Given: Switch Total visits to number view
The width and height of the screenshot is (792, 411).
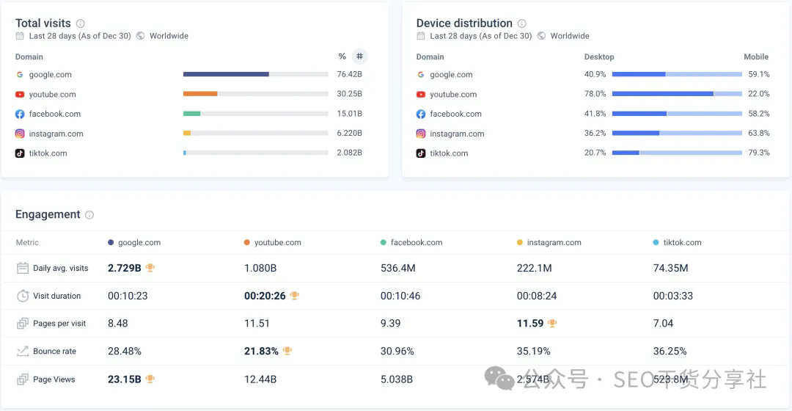Looking at the screenshot, I should [x=359, y=56].
